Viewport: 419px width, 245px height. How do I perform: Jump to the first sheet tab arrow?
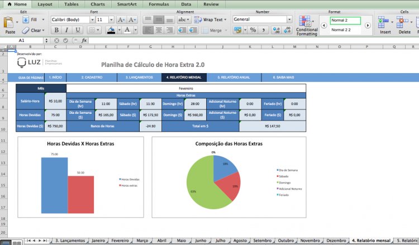click(28, 241)
